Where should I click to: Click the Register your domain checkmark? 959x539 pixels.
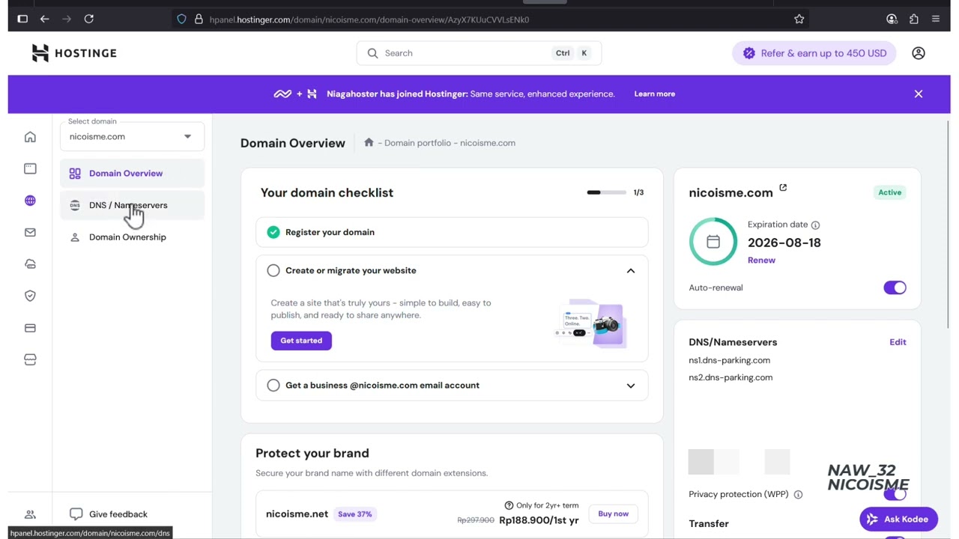(x=273, y=232)
